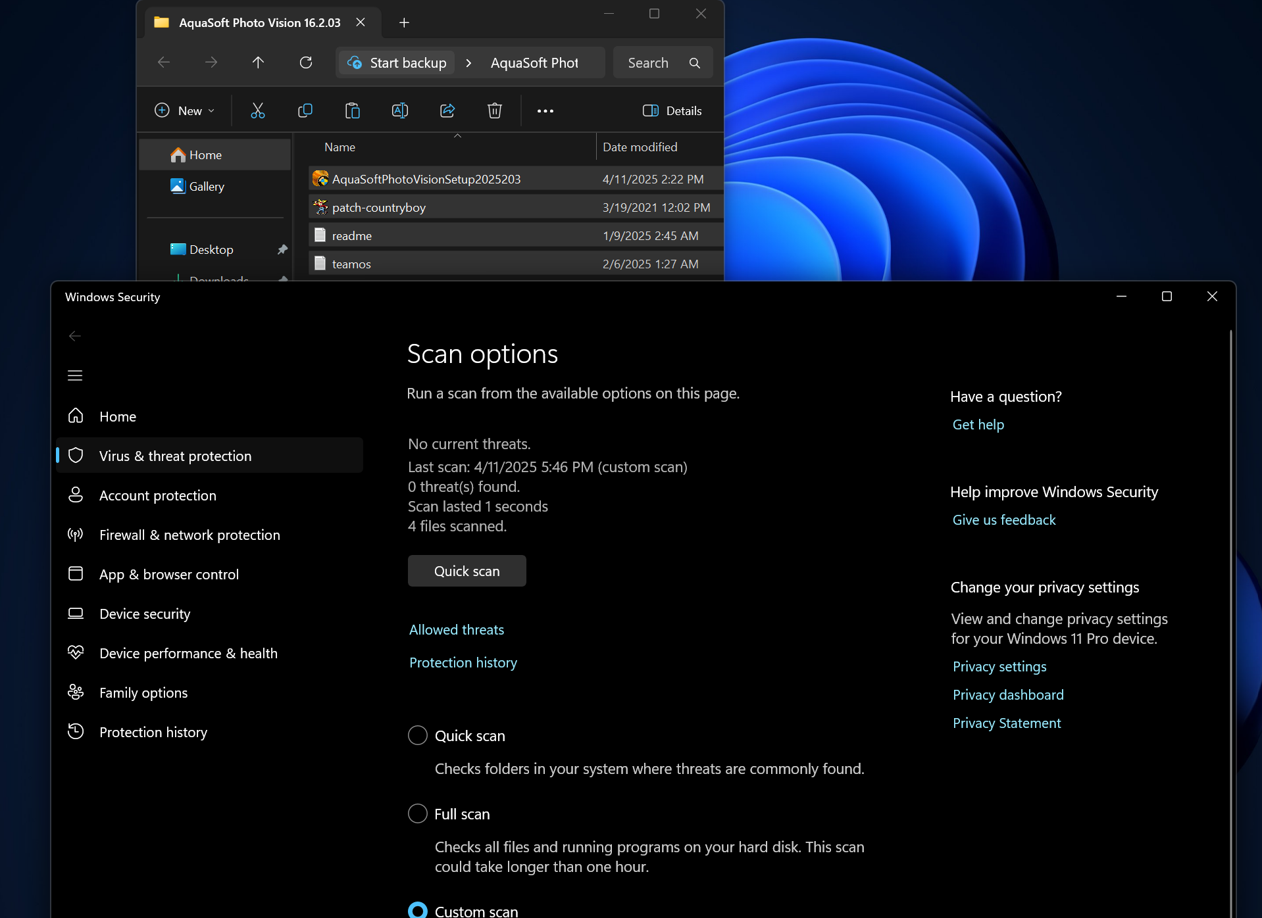Click the search magnifier icon in File Explorer
This screenshot has width=1262, height=918.
pos(695,63)
